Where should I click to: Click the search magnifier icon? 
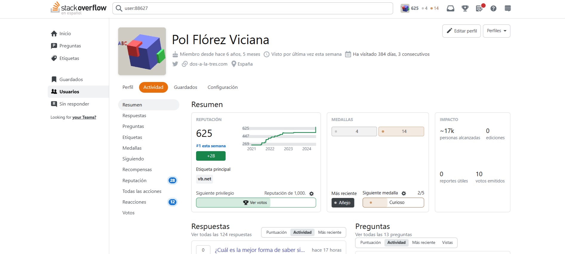tap(119, 8)
